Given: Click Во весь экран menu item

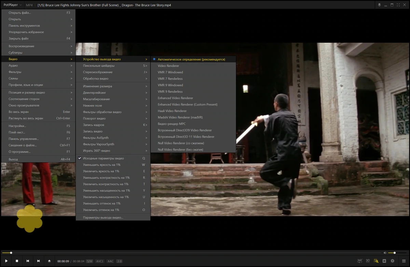Looking at the screenshot, I should coord(38,112).
